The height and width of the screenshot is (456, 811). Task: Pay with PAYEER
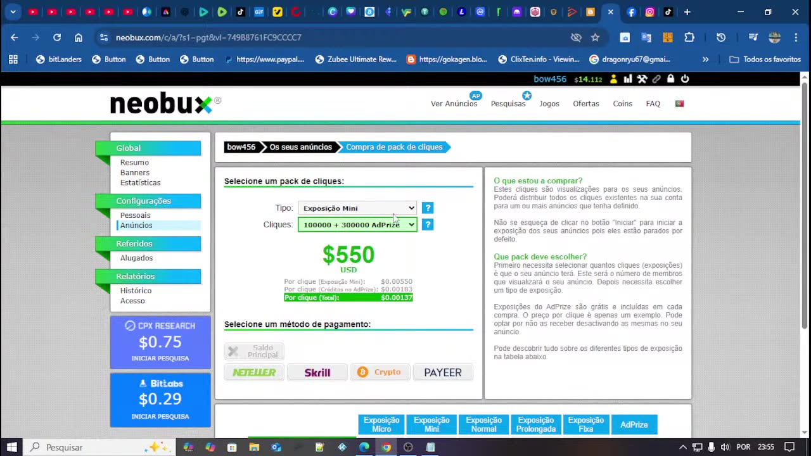click(443, 372)
